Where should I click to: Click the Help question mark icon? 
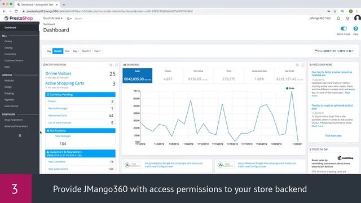coord(355,29)
